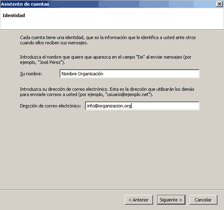Click the instruction mentioning 'José Pérez'
Screen dimensions: 224x210
106,60
